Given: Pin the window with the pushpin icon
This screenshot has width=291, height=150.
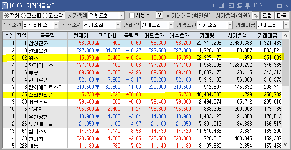Looking at the screenshot, I should pos(247,6).
